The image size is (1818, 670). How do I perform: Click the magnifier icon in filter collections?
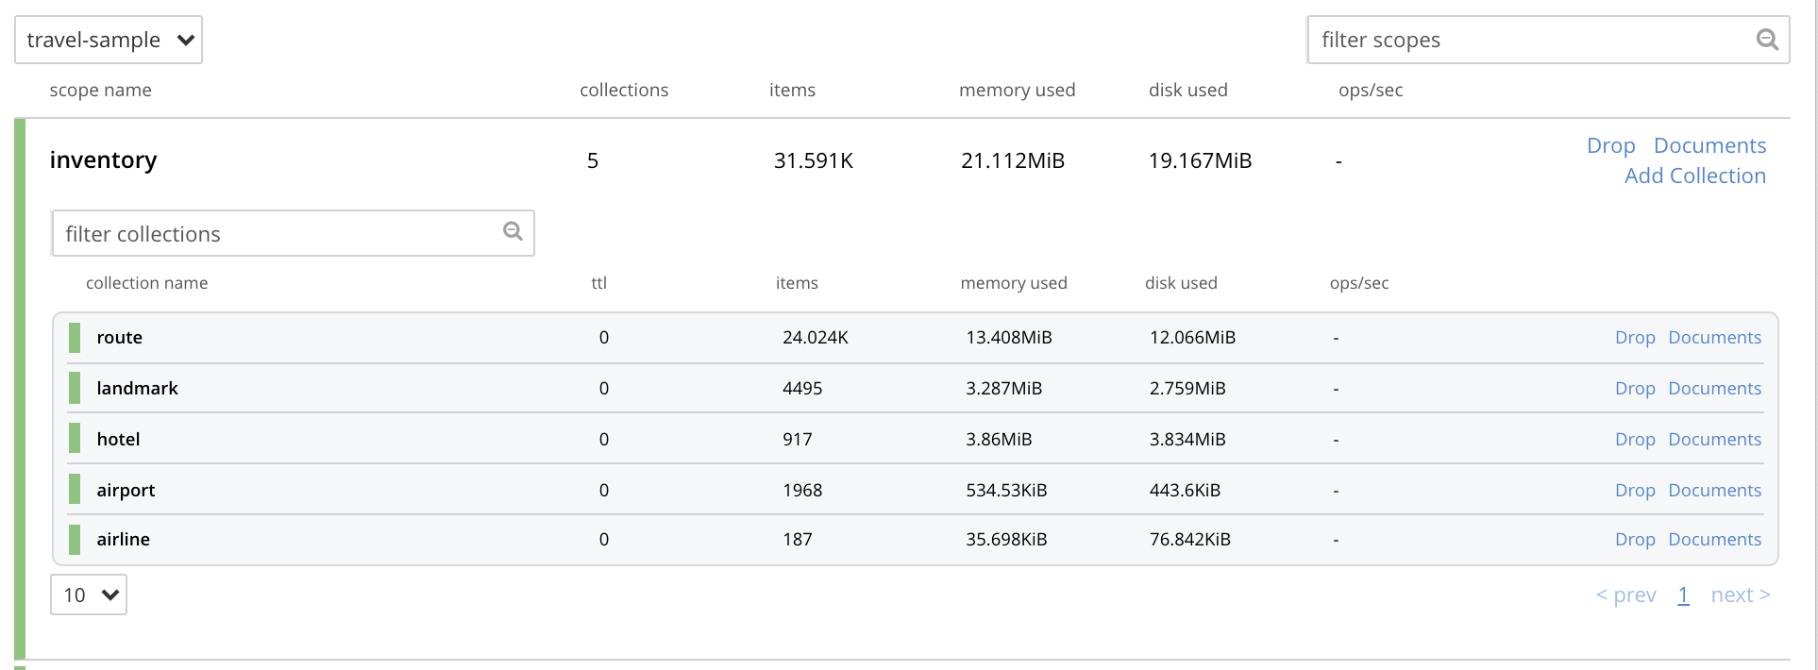[513, 232]
